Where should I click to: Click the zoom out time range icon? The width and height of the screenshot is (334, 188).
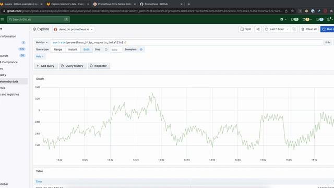click(294, 29)
